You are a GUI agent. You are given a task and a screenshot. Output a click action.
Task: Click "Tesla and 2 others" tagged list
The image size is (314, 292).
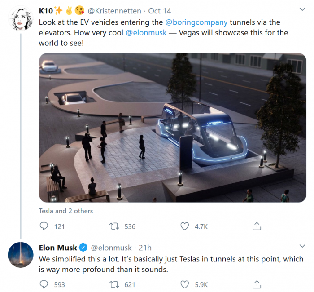[66, 211]
